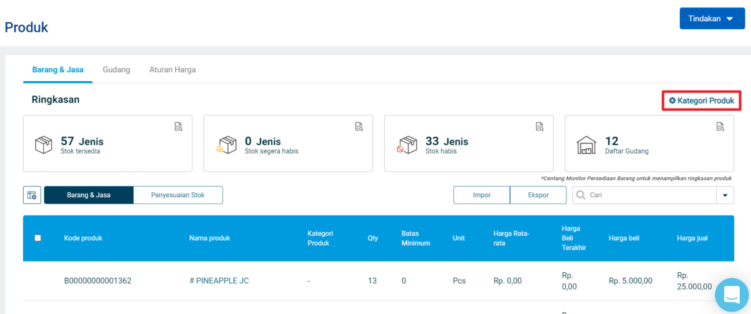Click the warehouse icon in Daftar Gudang
This screenshot has height=314, width=751.
point(586,144)
